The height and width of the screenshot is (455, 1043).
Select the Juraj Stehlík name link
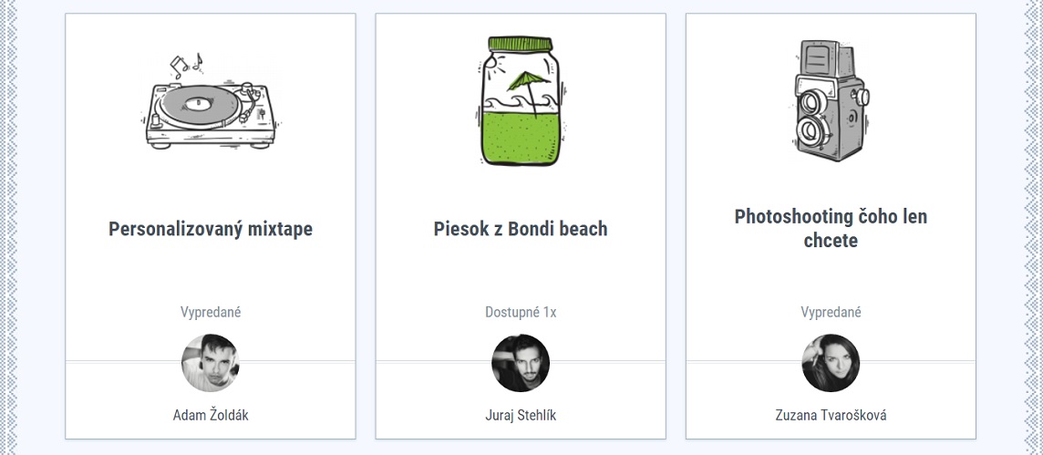click(521, 415)
